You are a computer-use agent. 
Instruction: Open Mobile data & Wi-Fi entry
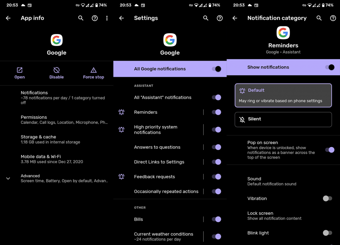tap(56, 159)
